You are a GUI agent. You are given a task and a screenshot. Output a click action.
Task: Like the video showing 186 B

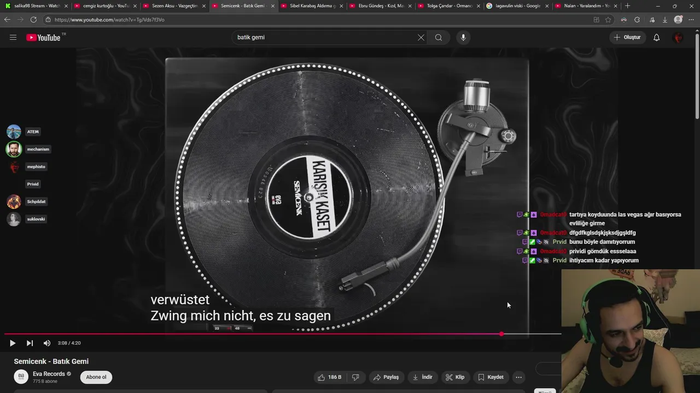click(330, 377)
